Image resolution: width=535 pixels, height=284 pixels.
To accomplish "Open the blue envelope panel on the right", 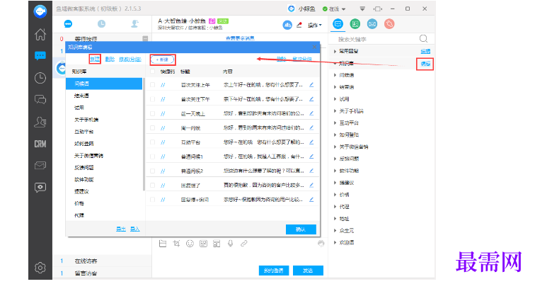I will point(372,24).
